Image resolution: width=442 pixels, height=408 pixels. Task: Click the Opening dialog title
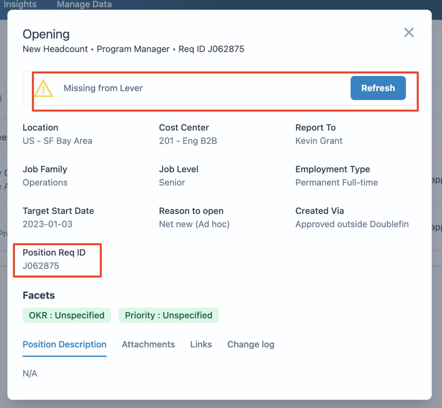click(46, 34)
